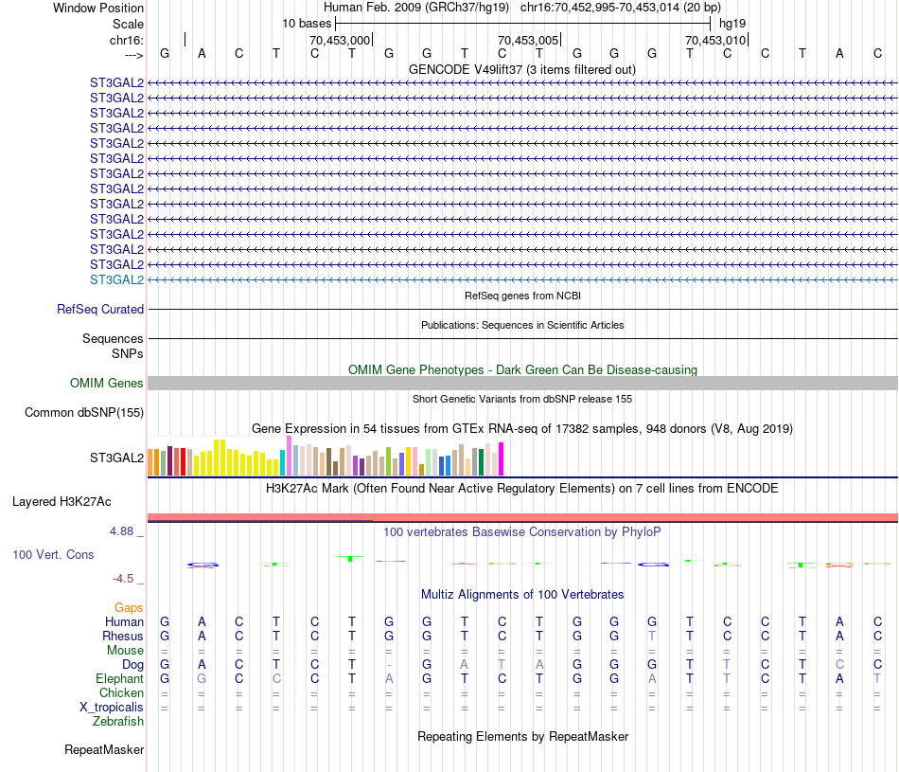This screenshot has width=899, height=772.
Task: Click the OMIM Genes track label
Action: [x=106, y=383]
